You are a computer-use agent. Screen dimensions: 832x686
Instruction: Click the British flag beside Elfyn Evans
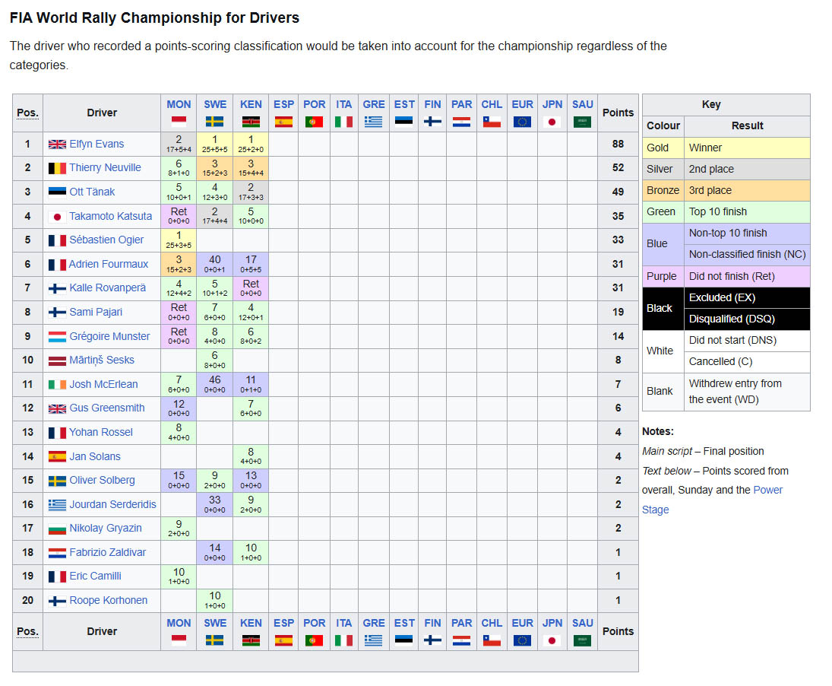click(57, 144)
